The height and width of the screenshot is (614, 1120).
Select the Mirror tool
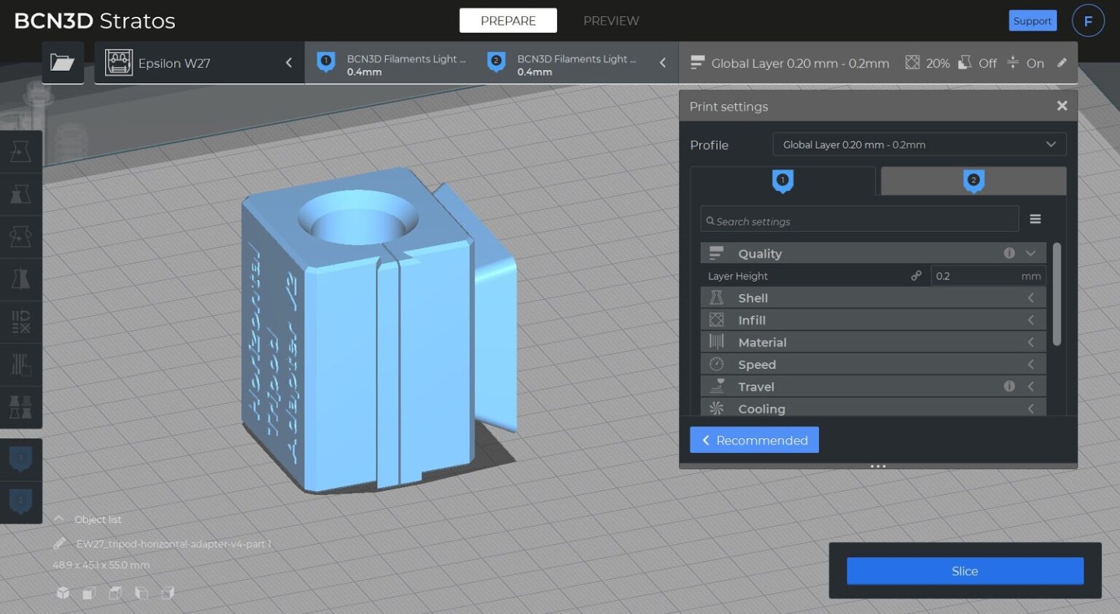tap(21, 279)
